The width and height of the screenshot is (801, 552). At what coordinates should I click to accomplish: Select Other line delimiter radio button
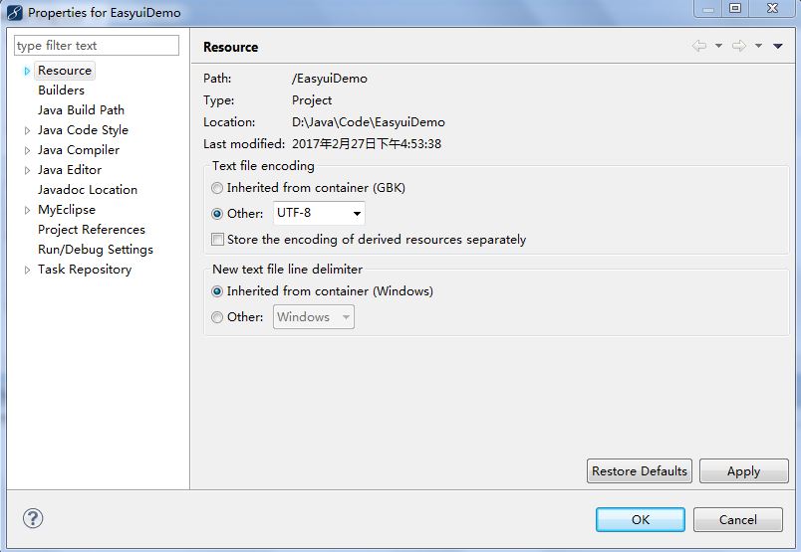[x=217, y=317]
